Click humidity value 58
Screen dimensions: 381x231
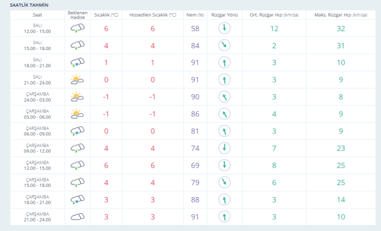[x=195, y=29]
